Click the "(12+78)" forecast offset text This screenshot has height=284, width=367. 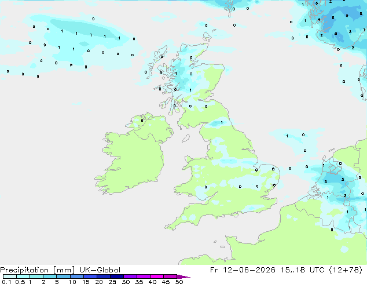pyautogui.click(x=346, y=270)
